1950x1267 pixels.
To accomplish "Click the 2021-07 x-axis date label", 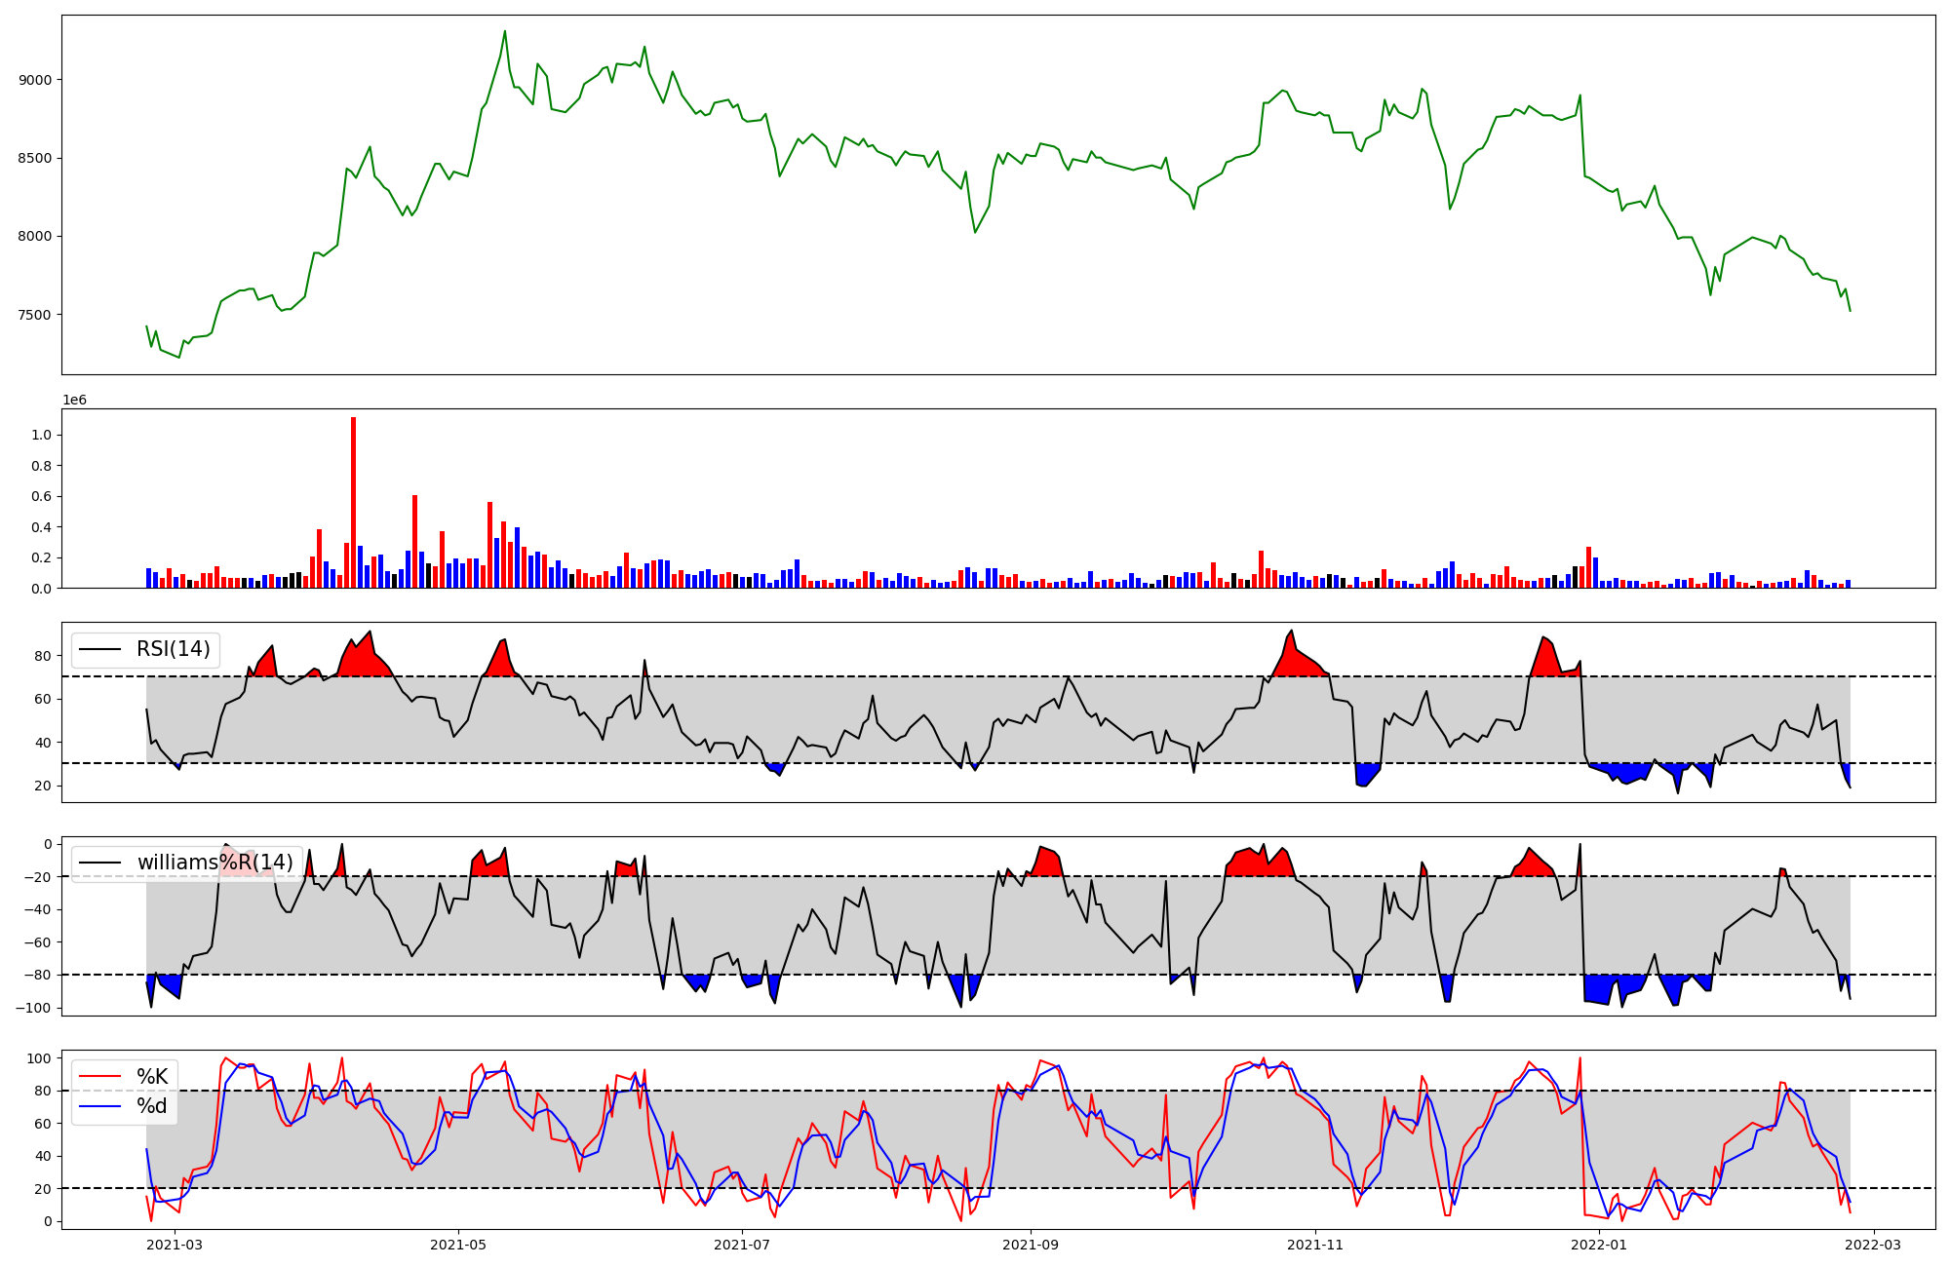I will [x=742, y=1245].
